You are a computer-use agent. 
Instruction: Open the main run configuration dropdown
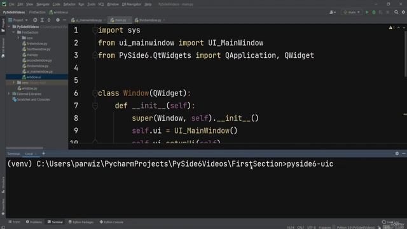click(x=352, y=12)
